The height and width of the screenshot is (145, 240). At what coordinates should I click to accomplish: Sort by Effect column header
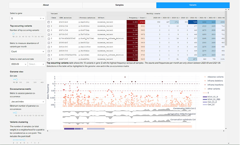[101, 18]
